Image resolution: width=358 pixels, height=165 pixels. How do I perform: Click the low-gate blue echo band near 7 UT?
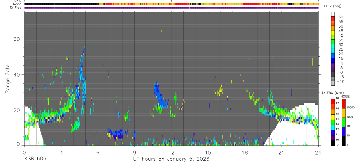(117, 133)
